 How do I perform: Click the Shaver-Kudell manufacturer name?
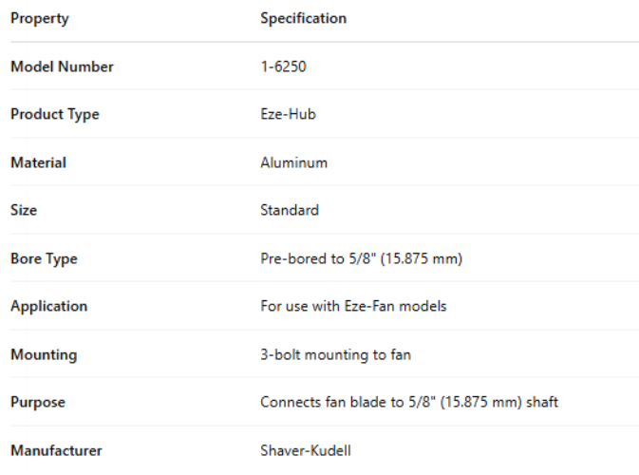tap(305, 450)
